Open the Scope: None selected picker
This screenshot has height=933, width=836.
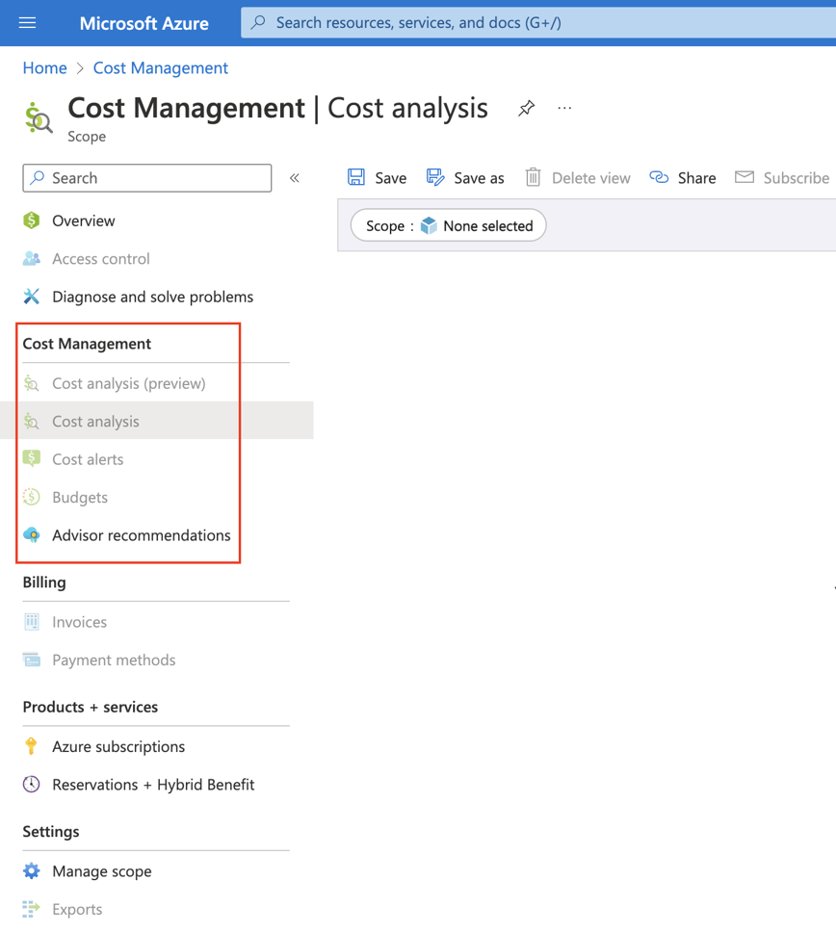click(448, 225)
